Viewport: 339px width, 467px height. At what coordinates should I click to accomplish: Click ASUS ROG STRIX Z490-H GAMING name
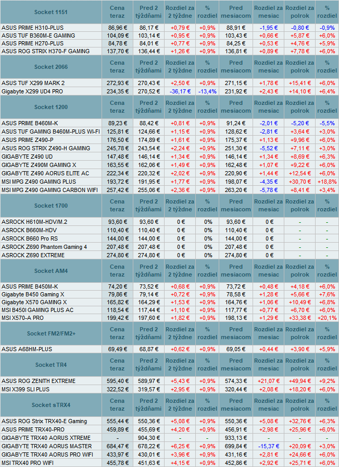pos(46,148)
